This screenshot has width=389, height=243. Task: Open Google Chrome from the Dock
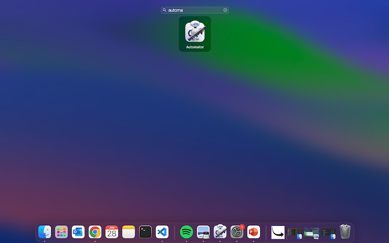[95, 232]
